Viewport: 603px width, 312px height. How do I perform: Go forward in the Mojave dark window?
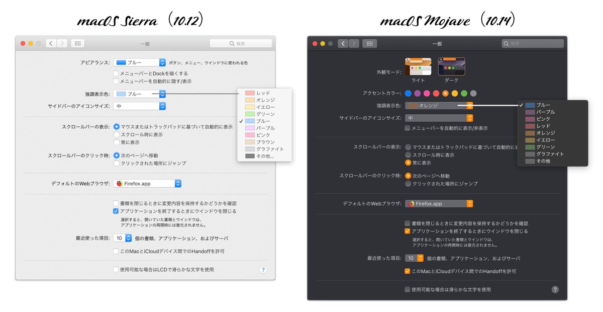(x=354, y=44)
